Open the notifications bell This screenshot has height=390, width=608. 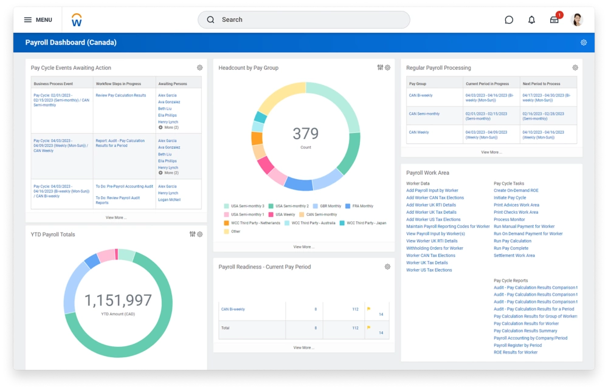pos(531,20)
